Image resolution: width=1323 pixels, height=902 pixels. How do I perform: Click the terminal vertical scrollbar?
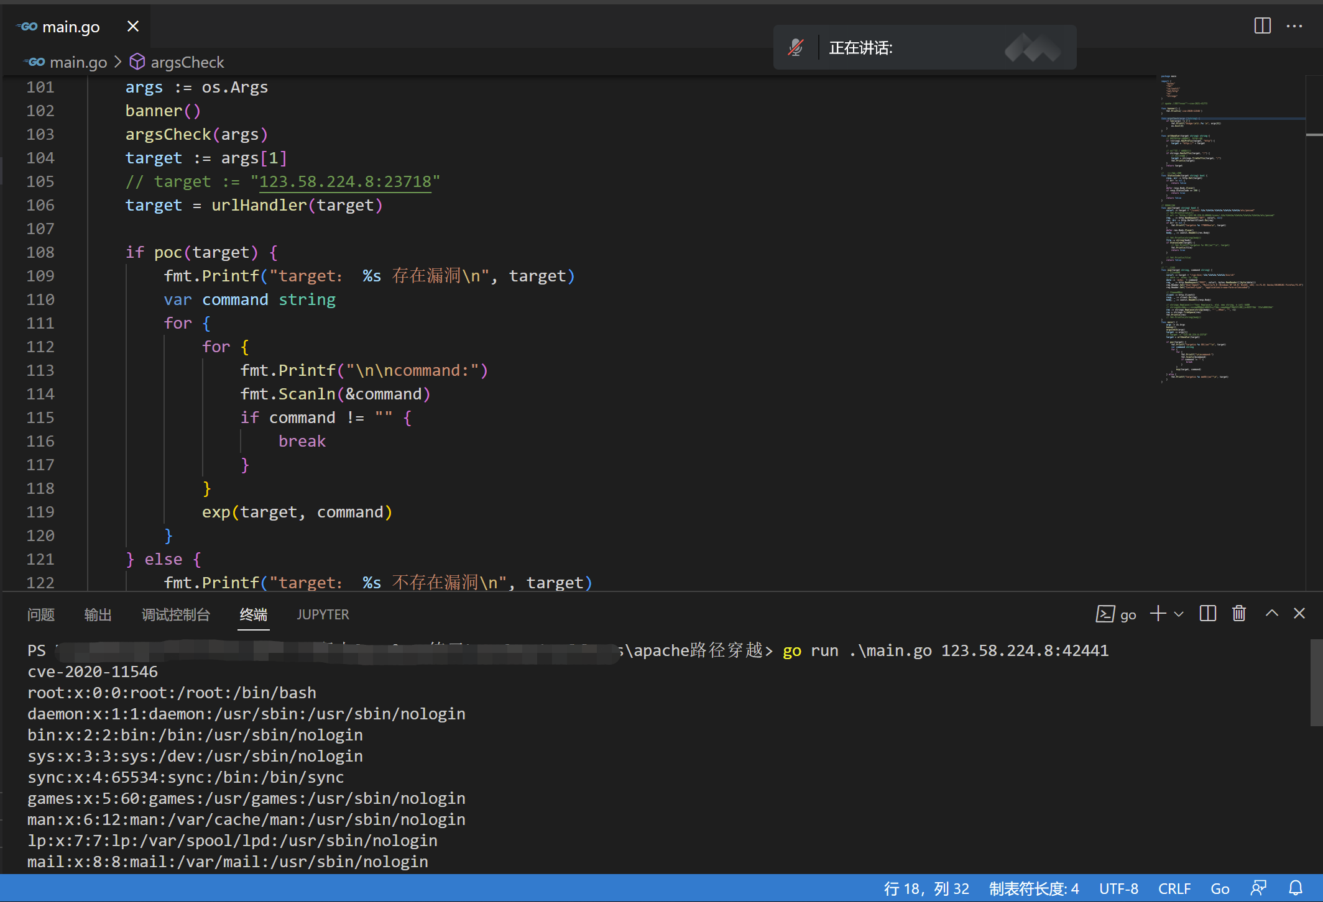[1316, 682]
